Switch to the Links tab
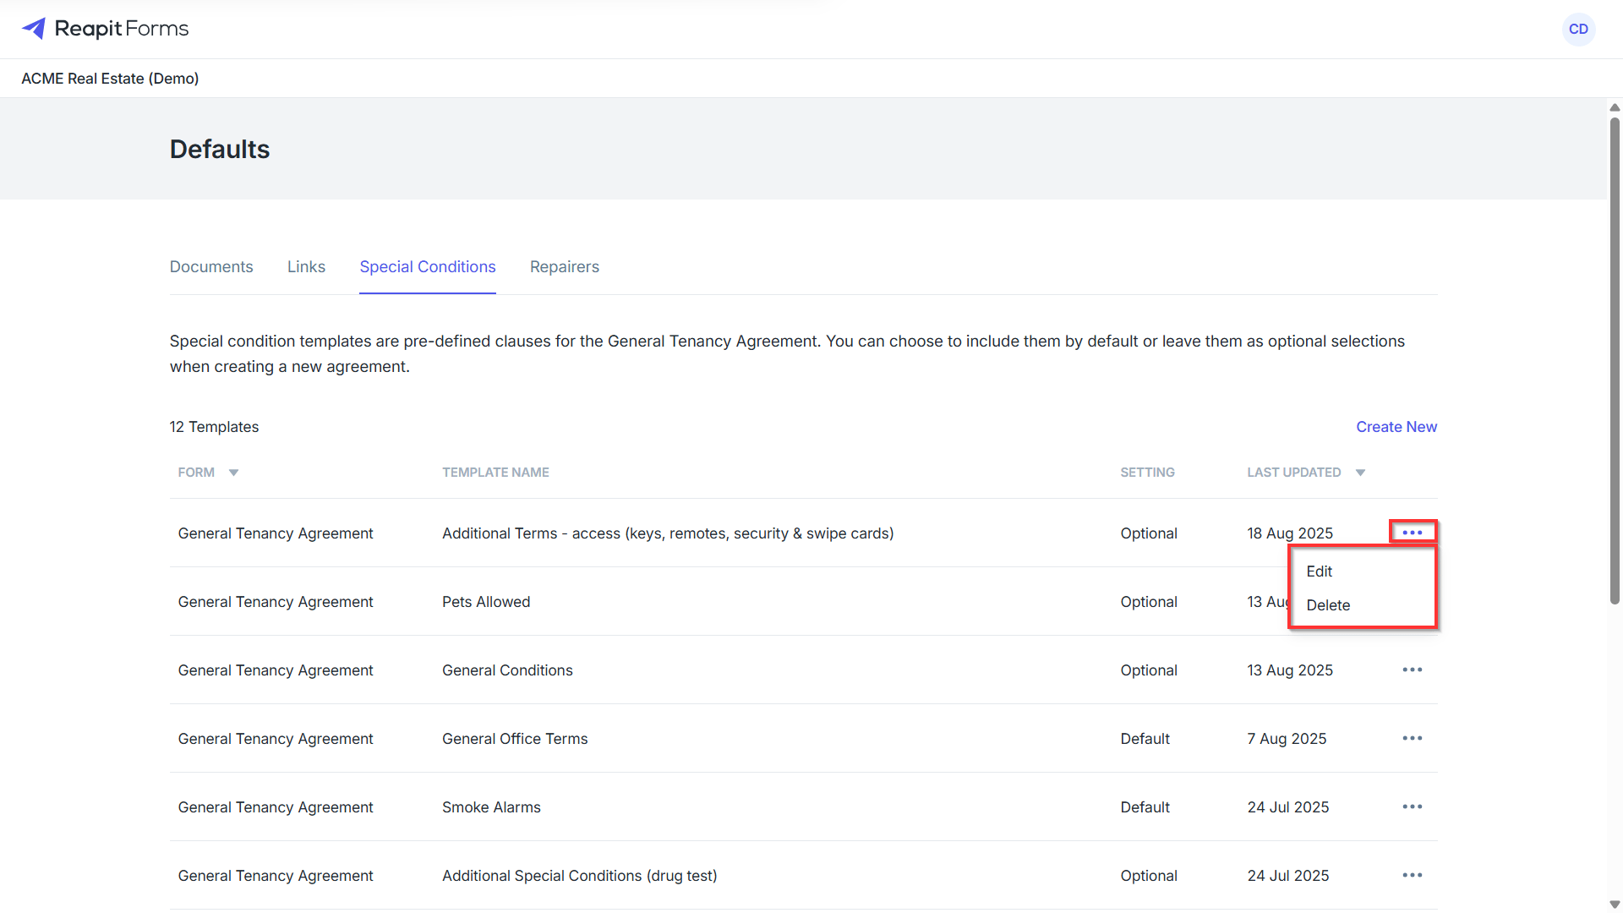 (x=306, y=267)
